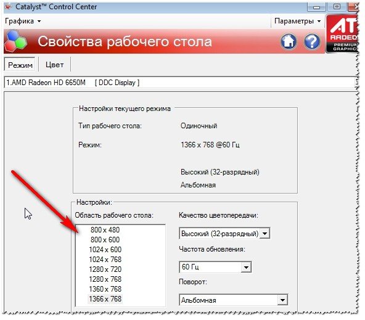Select resolution 1366 x 768 in list
This screenshot has height=320, width=365.
pyautogui.click(x=105, y=299)
